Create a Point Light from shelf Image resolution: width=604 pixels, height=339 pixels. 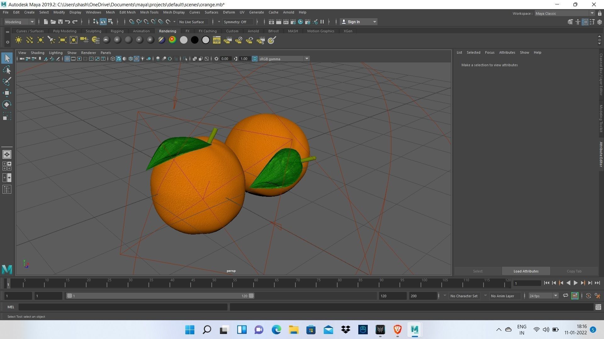41,40
